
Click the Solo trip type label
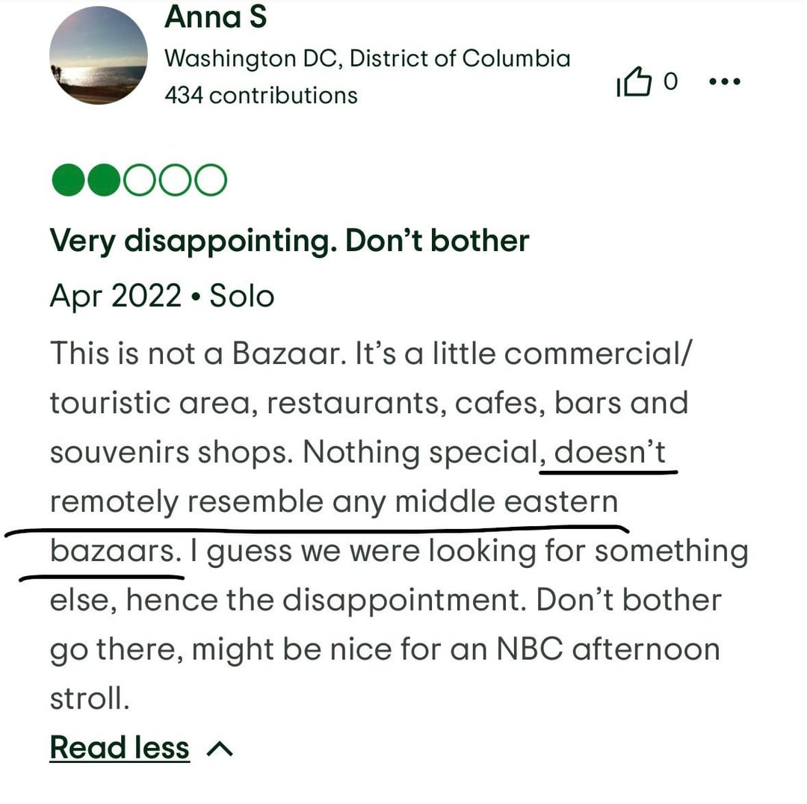point(241,296)
